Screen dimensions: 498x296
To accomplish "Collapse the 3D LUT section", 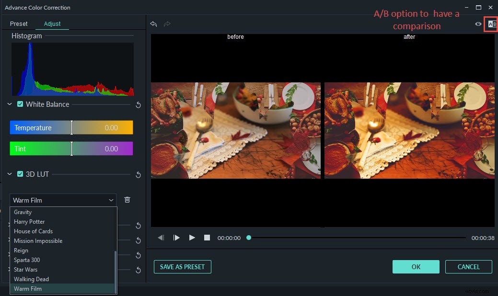I will pyautogui.click(x=9, y=174).
